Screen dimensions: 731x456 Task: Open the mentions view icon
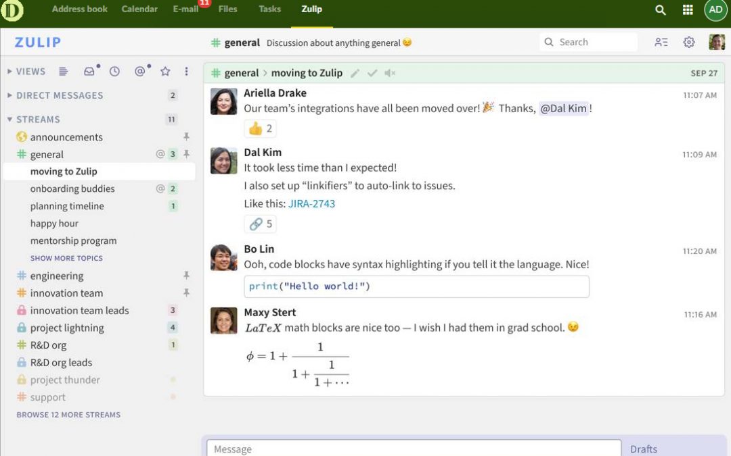coord(139,71)
